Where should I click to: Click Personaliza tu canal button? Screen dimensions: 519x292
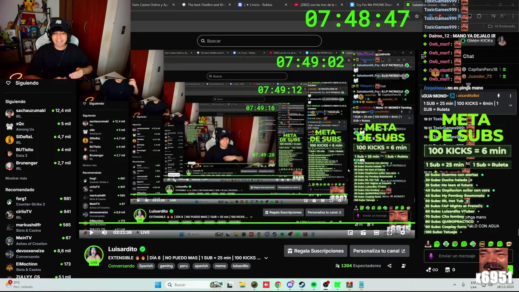379,251
